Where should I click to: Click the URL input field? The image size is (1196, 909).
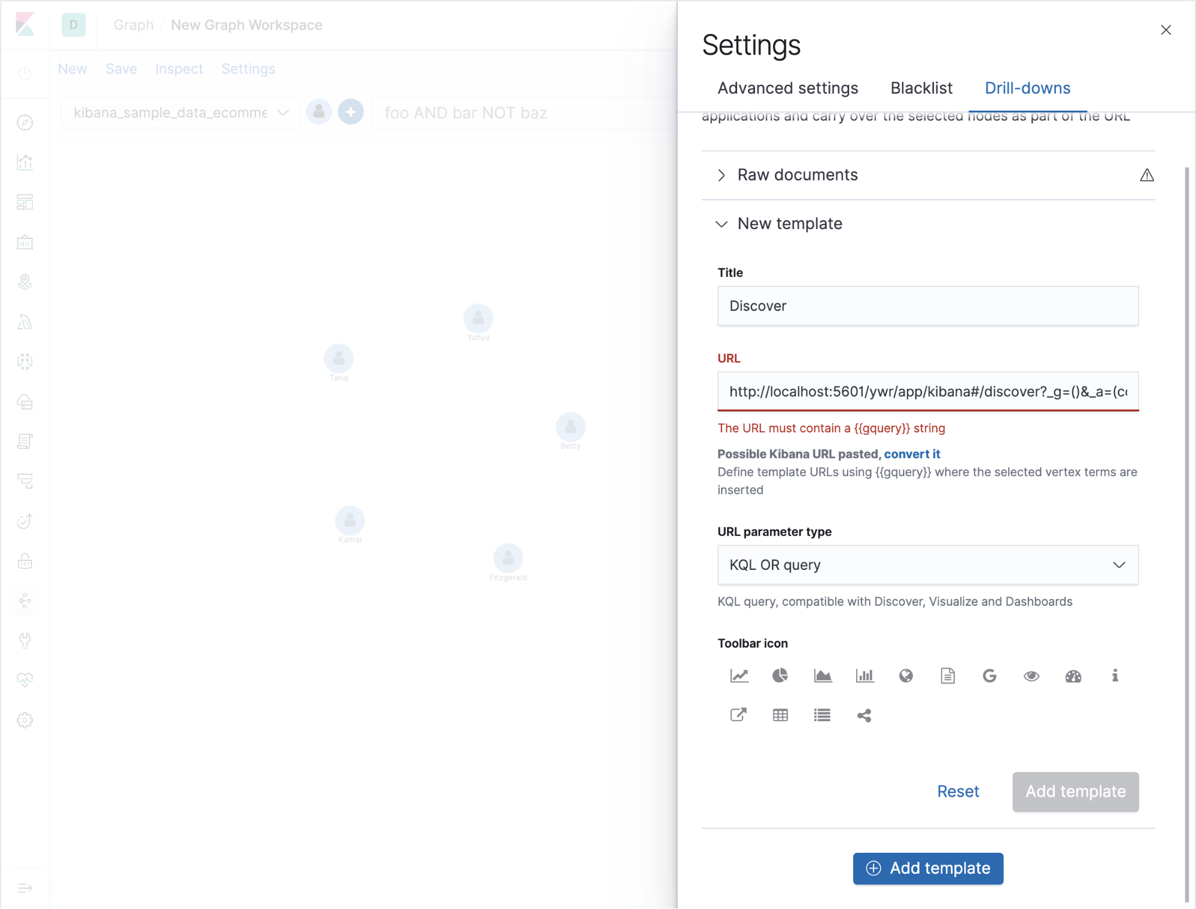coord(928,392)
